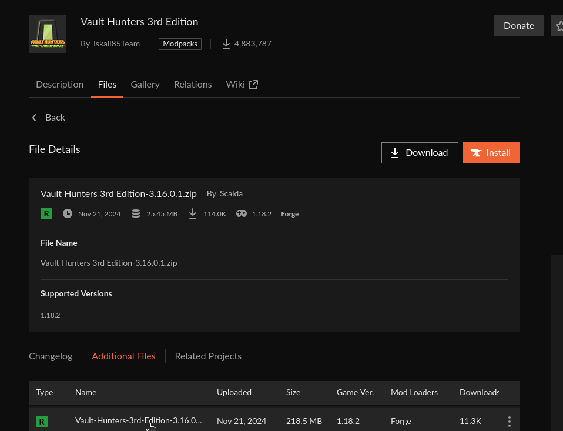Show the Changelog section
Screen dimensions: 563x431
pos(51,356)
